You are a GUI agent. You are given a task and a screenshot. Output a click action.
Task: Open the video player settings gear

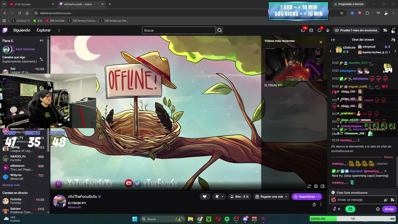coord(316,186)
